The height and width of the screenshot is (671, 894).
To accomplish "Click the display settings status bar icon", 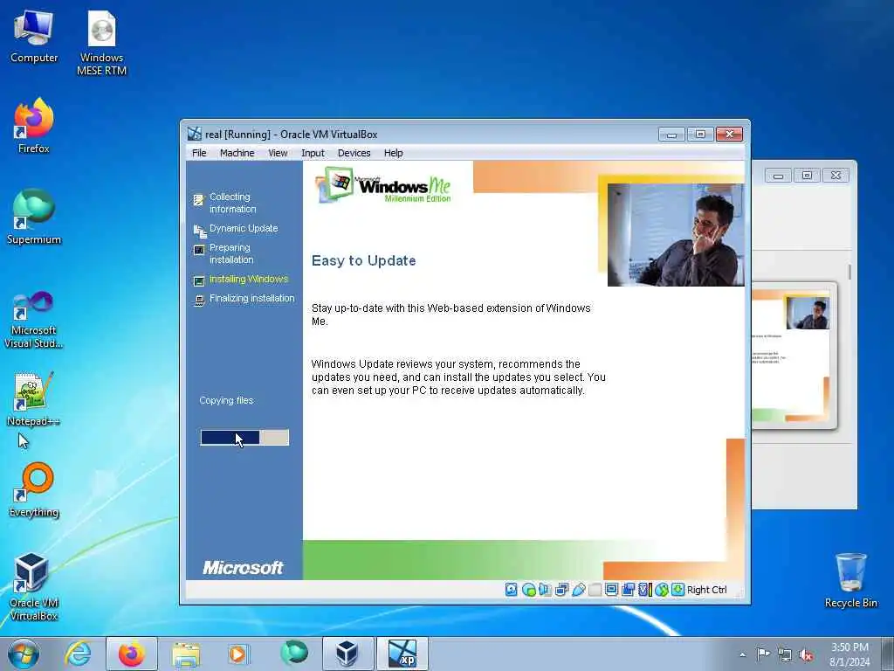I will [x=611, y=590].
